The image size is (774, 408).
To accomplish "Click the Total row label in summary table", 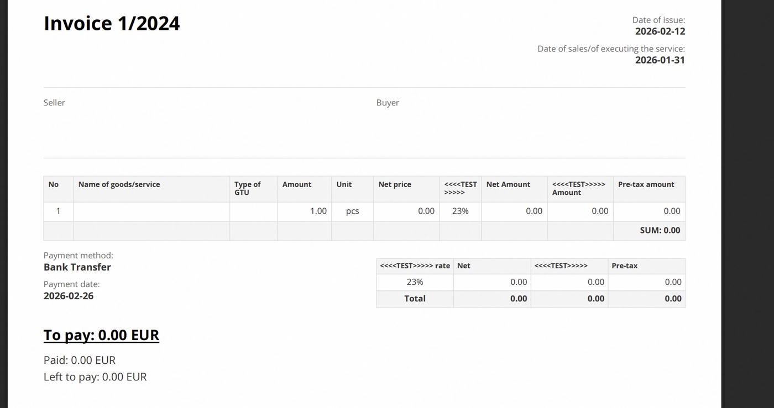I will [415, 299].
